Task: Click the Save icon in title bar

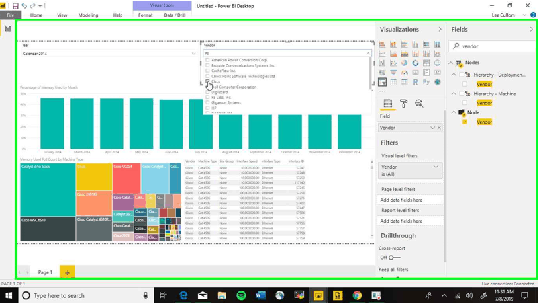Action: (x=15, y=6)
